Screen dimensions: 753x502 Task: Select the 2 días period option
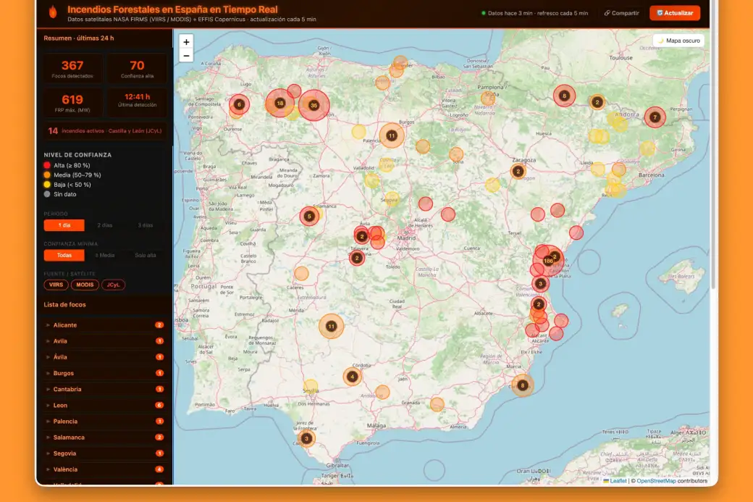pyautogui.click(x=105, y=225)
